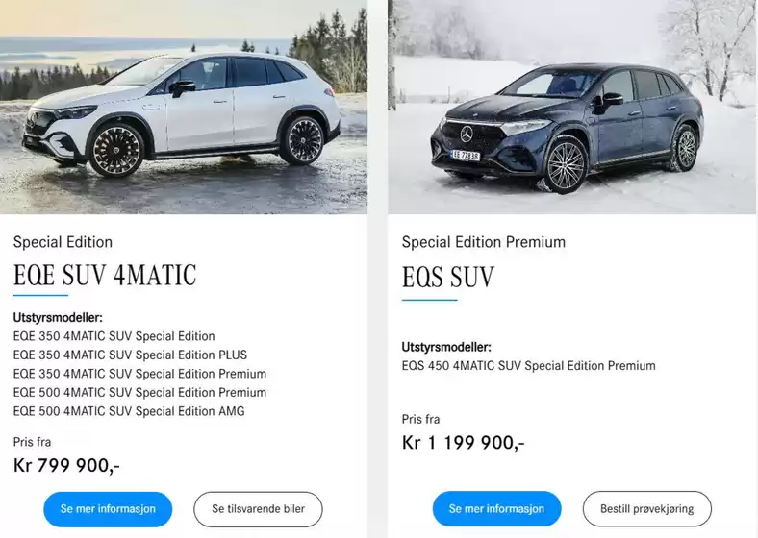The image size is (758, 538).
Task: Click the 'Special Edition Premium' label
Action: coord(483,242)
